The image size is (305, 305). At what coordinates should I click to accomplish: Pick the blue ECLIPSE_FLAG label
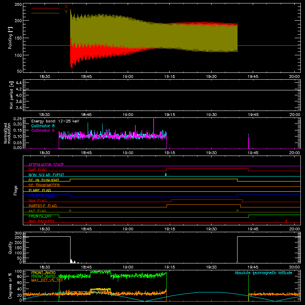(42, 196)
